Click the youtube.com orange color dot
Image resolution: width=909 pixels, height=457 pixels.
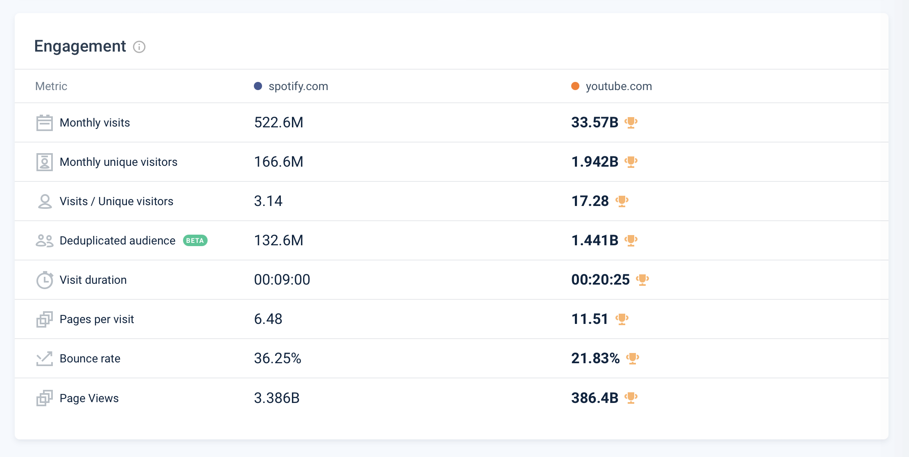[x=575, y=86]
